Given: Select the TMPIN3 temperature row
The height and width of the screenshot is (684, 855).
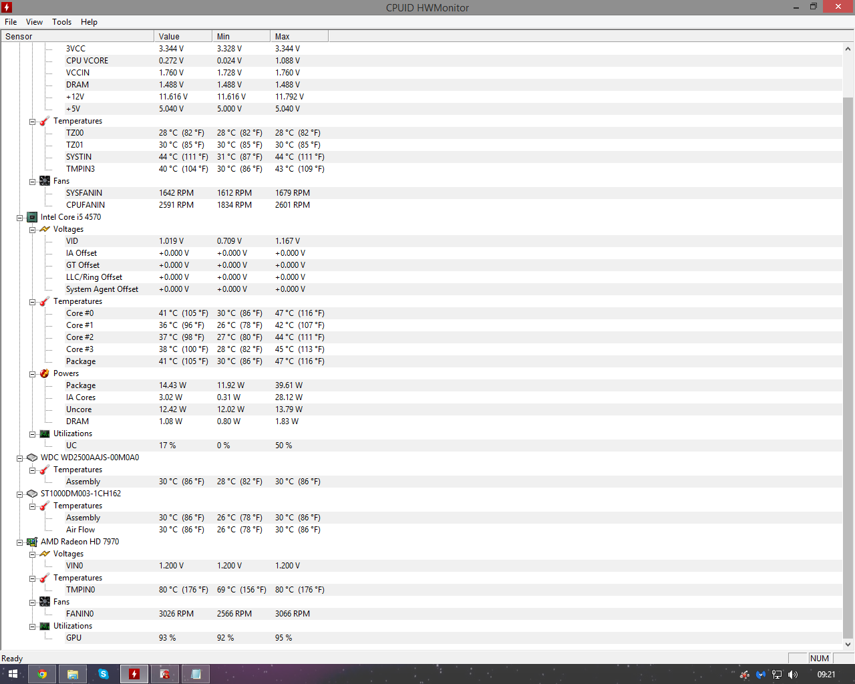Looking at the screenshot, I should tap(421, 169).
